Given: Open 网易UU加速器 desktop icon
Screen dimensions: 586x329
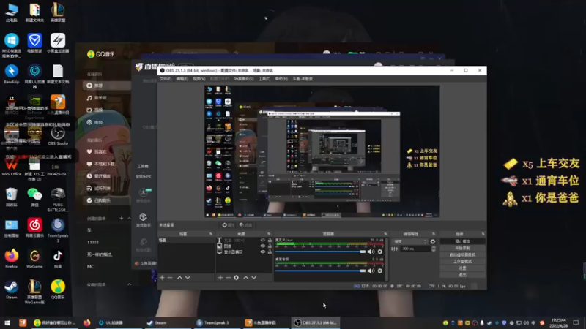Looking at the screenshot, I should [34, 77].
